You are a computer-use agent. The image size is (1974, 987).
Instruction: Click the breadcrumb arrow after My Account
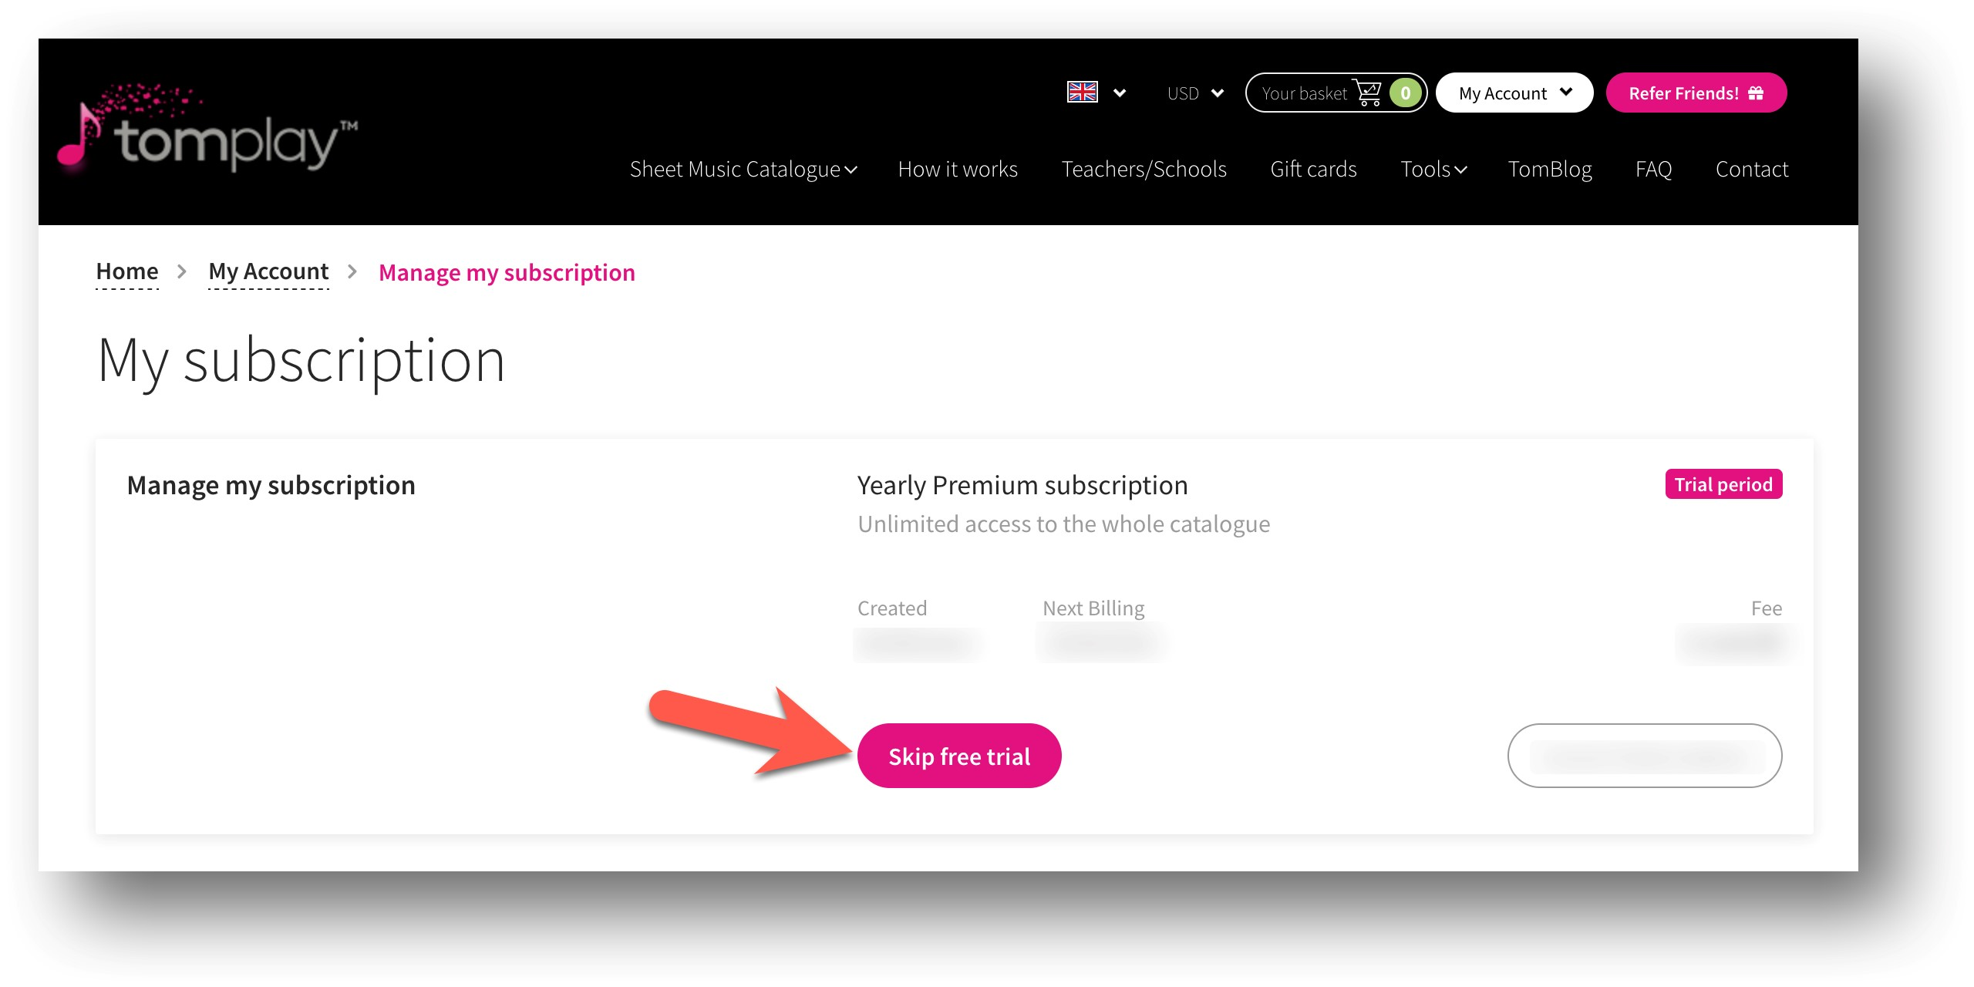[352, 271]
